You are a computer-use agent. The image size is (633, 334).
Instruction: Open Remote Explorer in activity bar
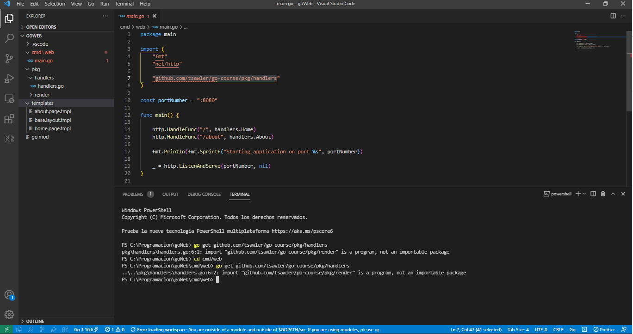tap(9, 98)
